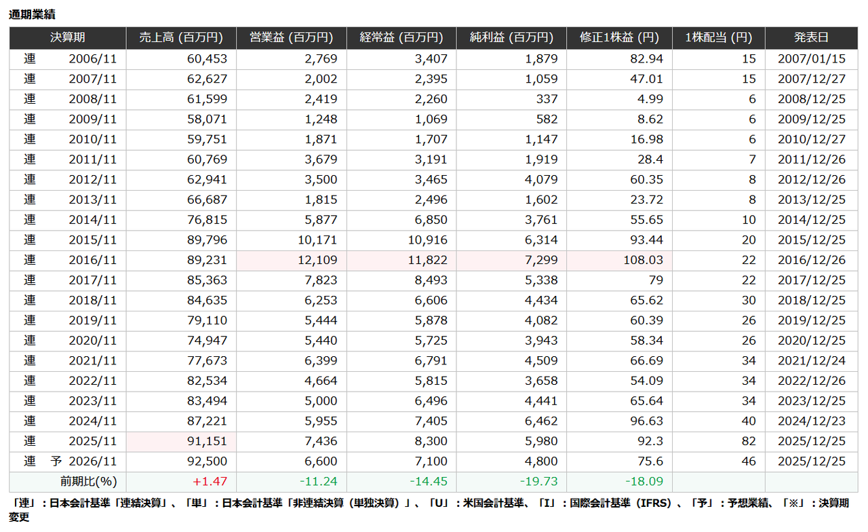Viewport: 868px width, 532px height.
Task: Click the 経常益 (百万円) column header
Action: tap(401, 38)
